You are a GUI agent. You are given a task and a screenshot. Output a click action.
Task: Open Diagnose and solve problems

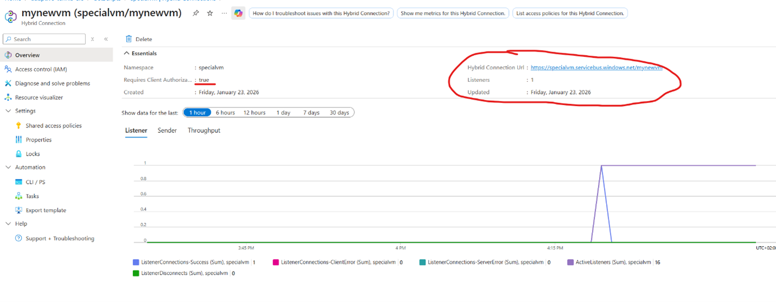[x=52, y=83]
